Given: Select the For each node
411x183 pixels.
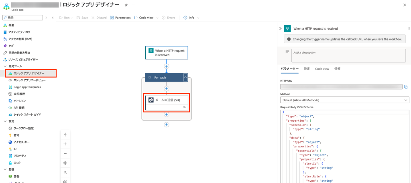Looking at the screenshot, I should 164,78.
